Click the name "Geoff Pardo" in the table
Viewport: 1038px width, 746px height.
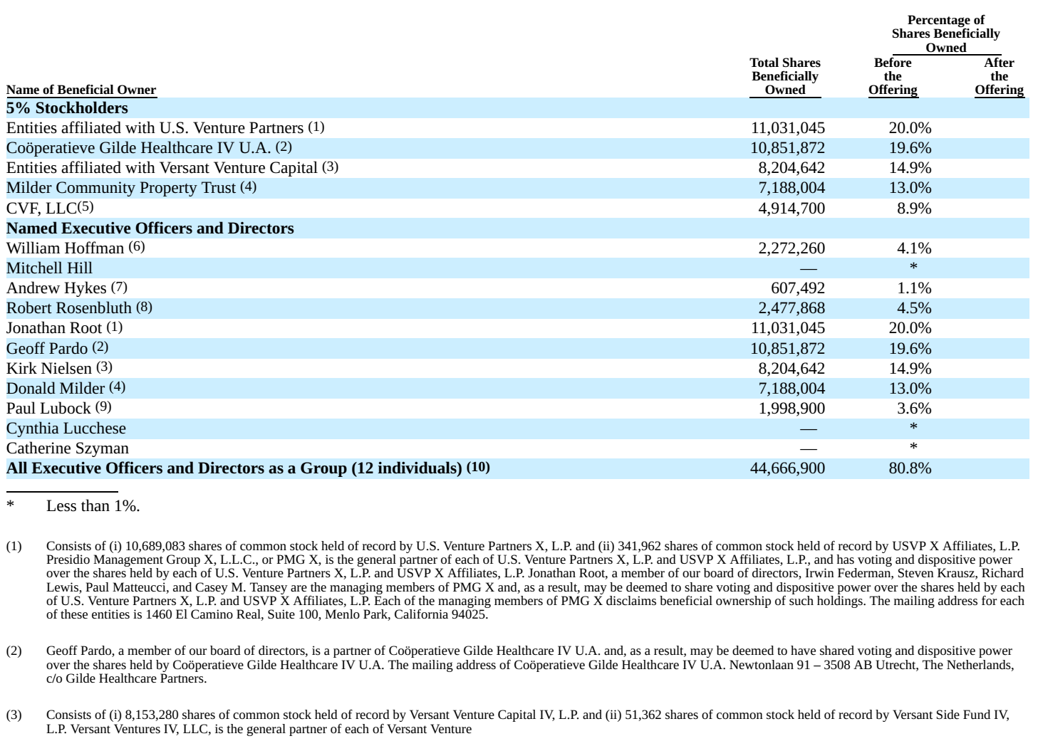point(47,349)
